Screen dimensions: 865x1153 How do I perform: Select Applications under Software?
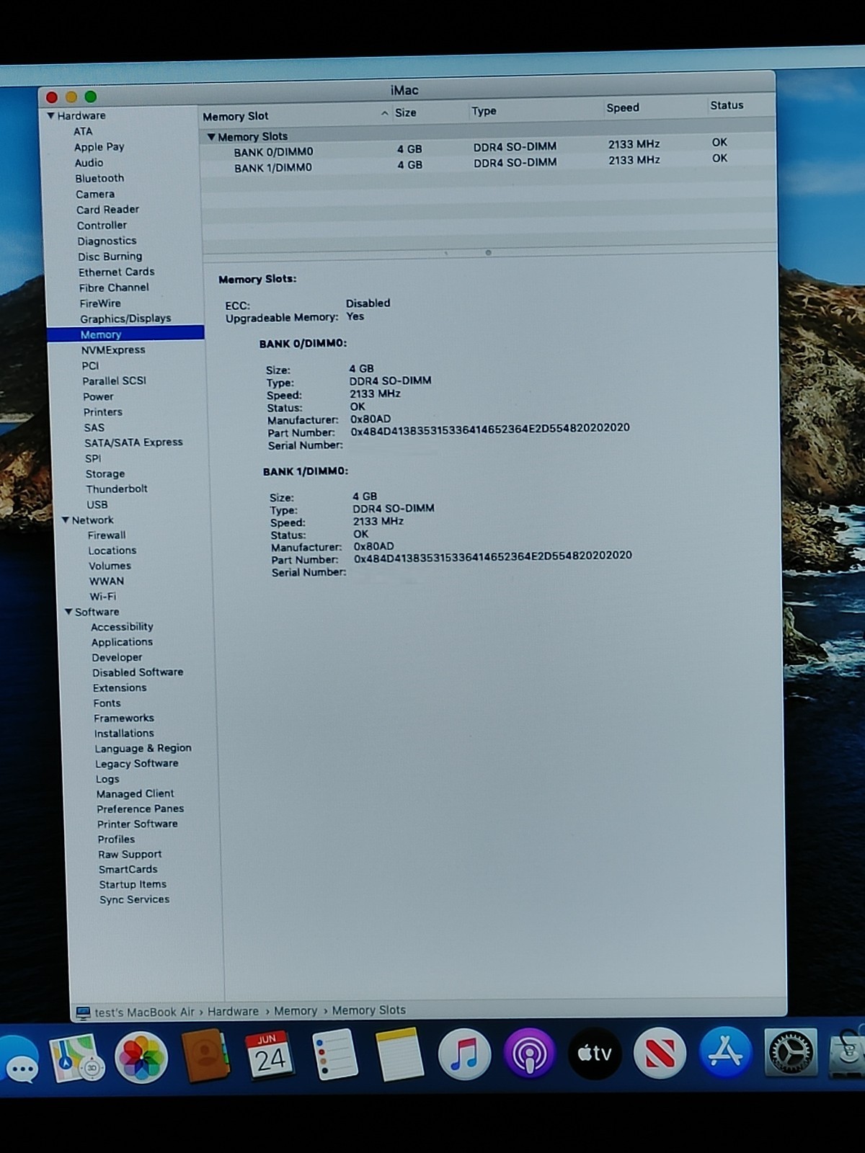coord(122,642)
